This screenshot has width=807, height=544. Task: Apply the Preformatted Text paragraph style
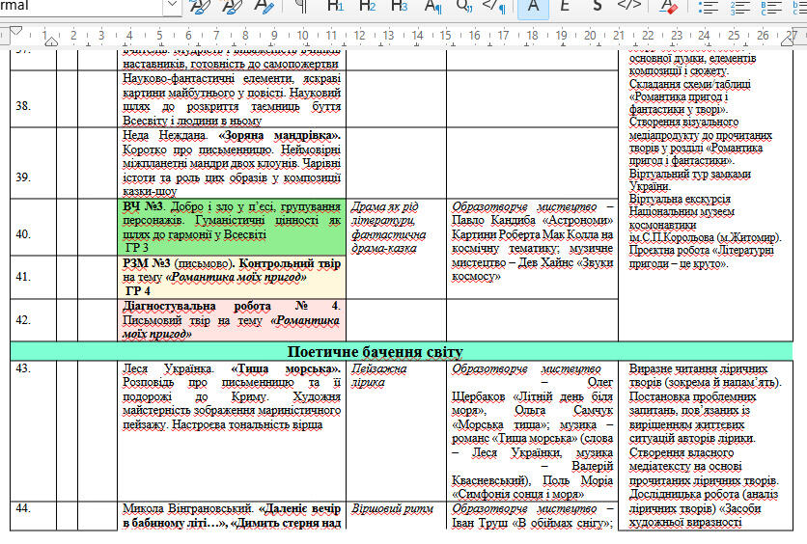click(494, 6)
